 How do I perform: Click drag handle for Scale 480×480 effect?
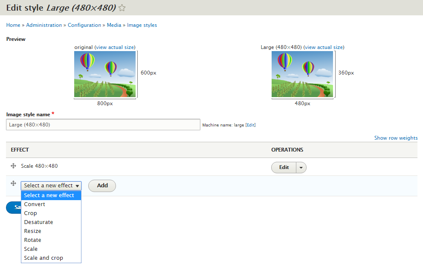(13, 166)
